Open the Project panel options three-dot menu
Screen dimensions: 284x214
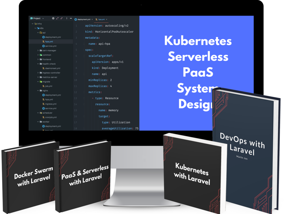(67, 18)
